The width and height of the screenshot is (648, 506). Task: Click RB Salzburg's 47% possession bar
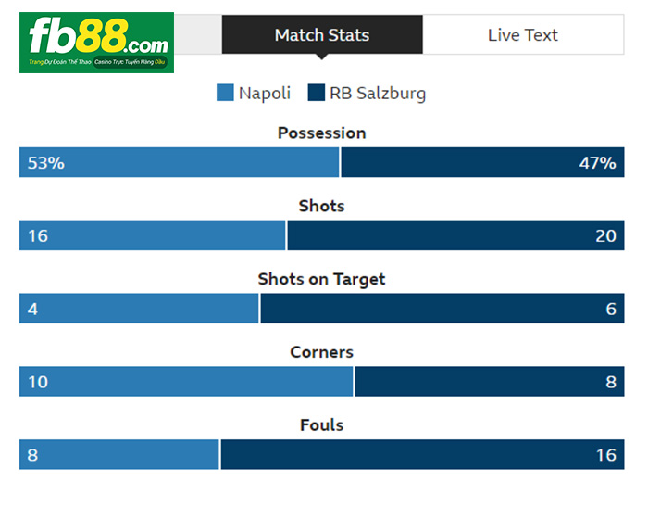pyautogui.click(x=482, y=162)
